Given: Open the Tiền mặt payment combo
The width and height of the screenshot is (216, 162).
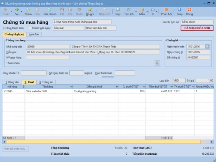Looking at the screenshot, I should coord(68,28).
